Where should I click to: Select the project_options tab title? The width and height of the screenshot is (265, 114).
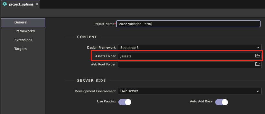[x=22, y=4]
